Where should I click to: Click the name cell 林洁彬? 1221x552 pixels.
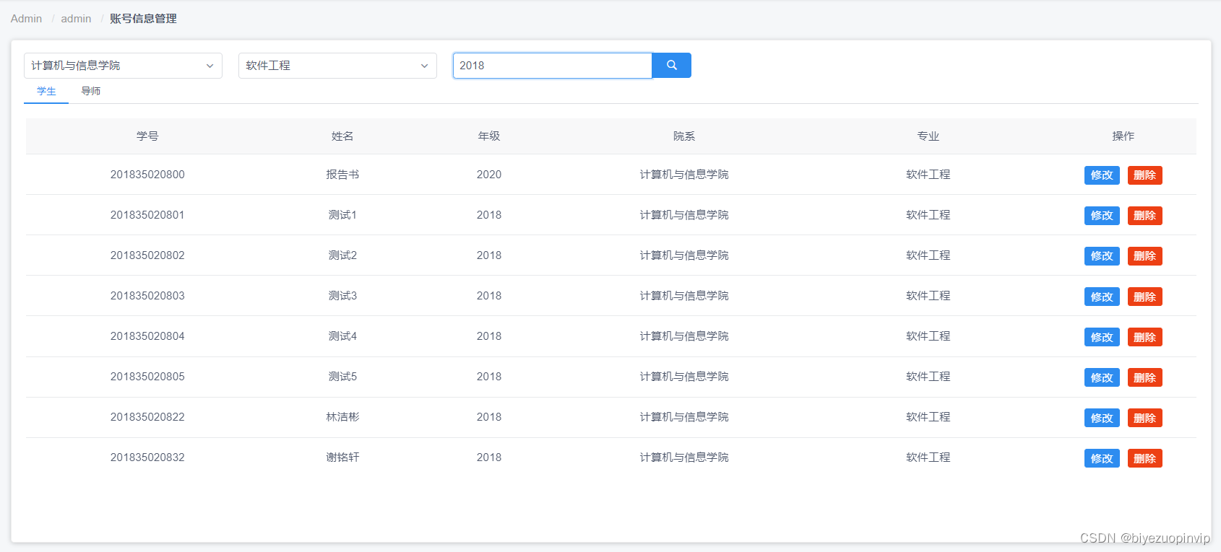point(342,417)
